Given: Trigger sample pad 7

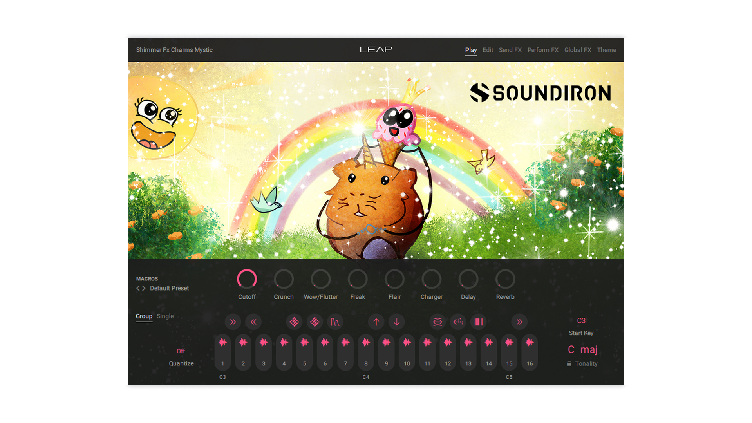Looking at the screenshot, I should pyautogui.click(x=345, y=352).
